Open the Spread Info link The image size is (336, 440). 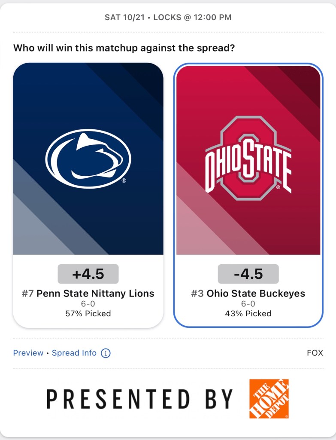pos(74,353)
